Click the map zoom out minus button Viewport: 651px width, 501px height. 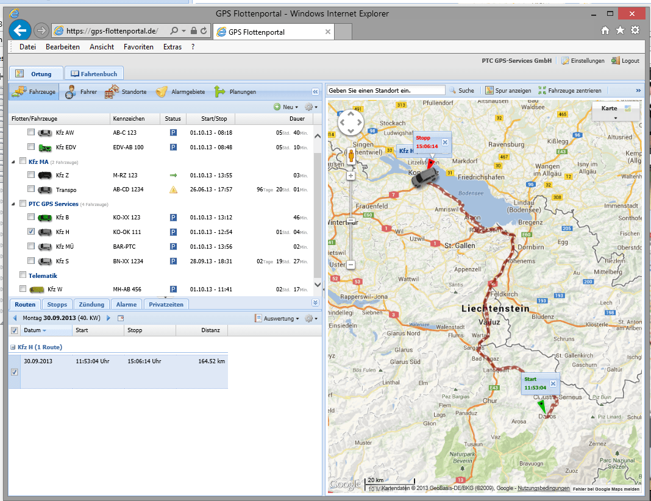(x=351, y=265)
